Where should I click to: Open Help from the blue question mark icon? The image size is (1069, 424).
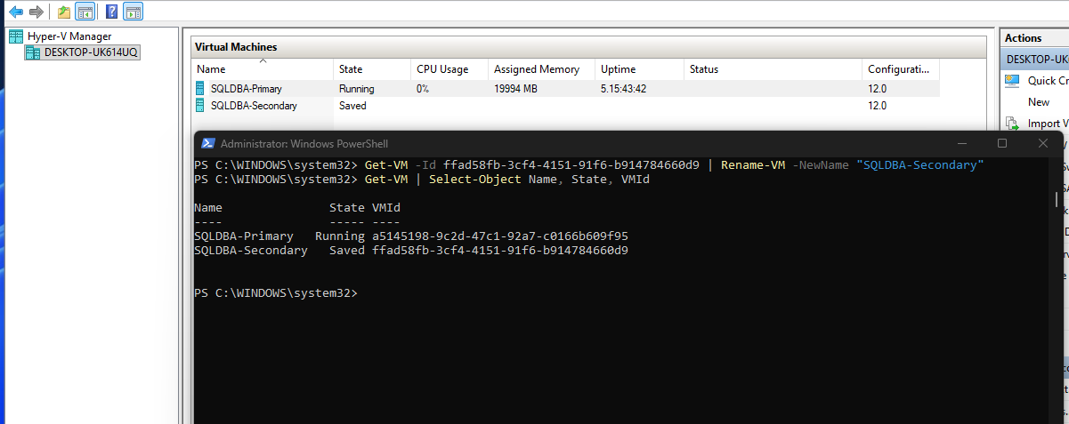[x=111, y=12]
